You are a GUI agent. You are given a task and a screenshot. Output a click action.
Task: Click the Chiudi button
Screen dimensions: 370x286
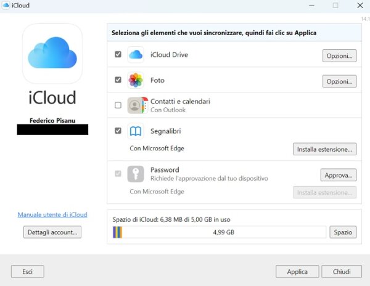click(x=342, y=272)
